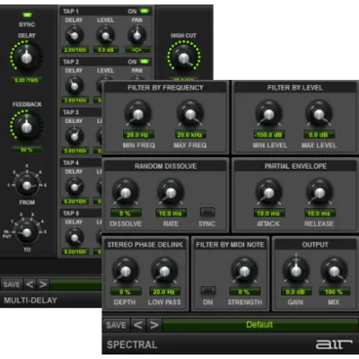Click SAVE in the Spectral plugin
359x359 pixels.
point(116,325)
